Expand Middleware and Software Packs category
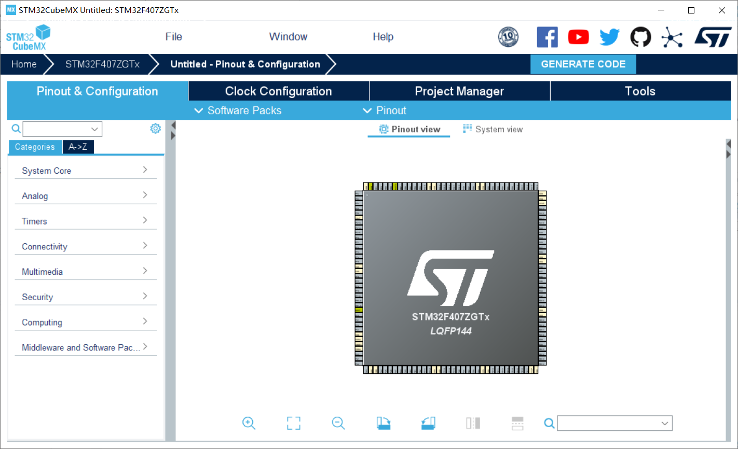The height and width of the screenshot is (449, 738). pyautogui.click(x=86, y=347)
